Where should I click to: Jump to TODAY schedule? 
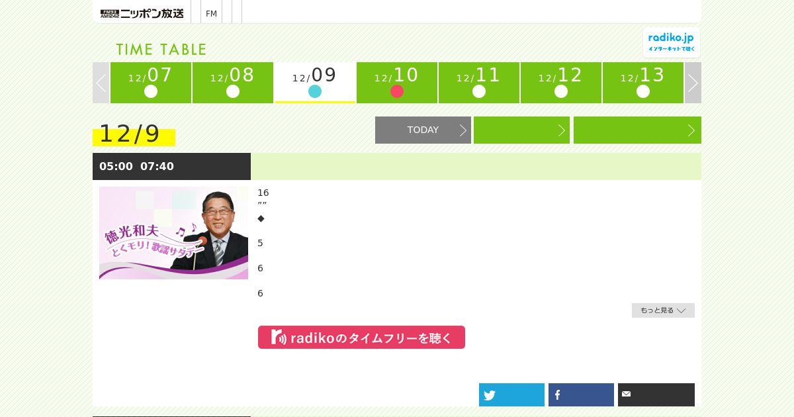click(x=423, y=130)
